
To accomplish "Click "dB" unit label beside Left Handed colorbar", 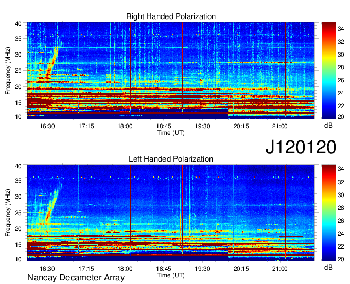I will pyautogui.click(x=328, y=267).
